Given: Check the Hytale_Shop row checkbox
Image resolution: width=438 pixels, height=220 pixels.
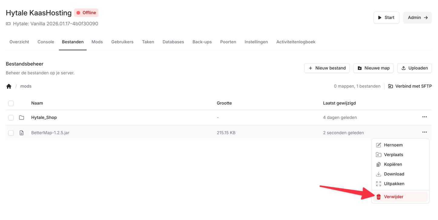Looking at the screenshot, I should click(11, 118).
